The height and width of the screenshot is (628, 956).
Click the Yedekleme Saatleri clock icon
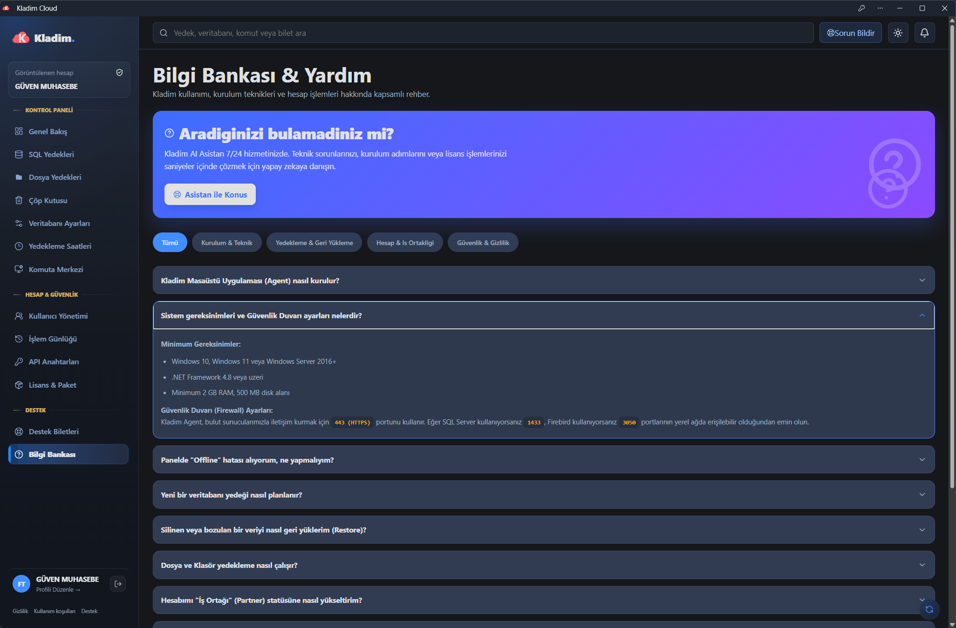19,246
